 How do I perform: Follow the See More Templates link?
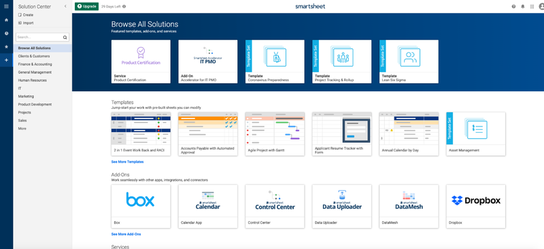(x=127, y=162)
